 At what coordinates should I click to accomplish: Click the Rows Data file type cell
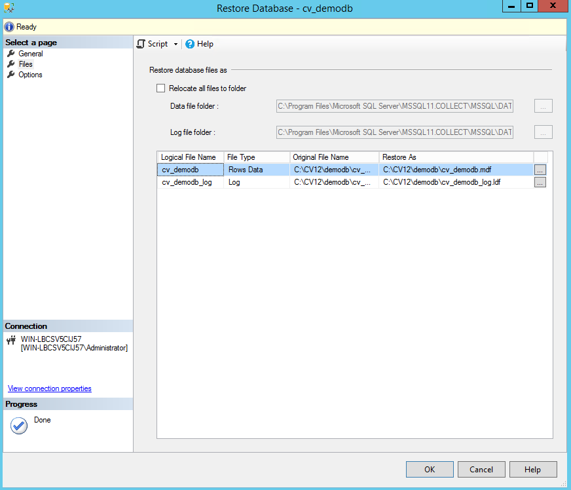[257, 170]
